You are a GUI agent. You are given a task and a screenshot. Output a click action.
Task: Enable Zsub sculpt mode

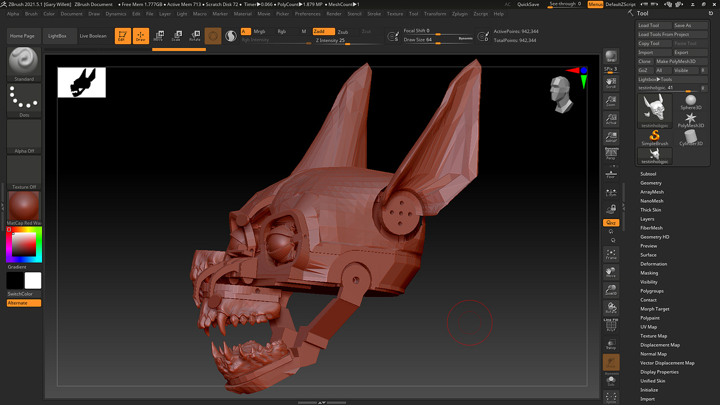[x=347, y=31]
